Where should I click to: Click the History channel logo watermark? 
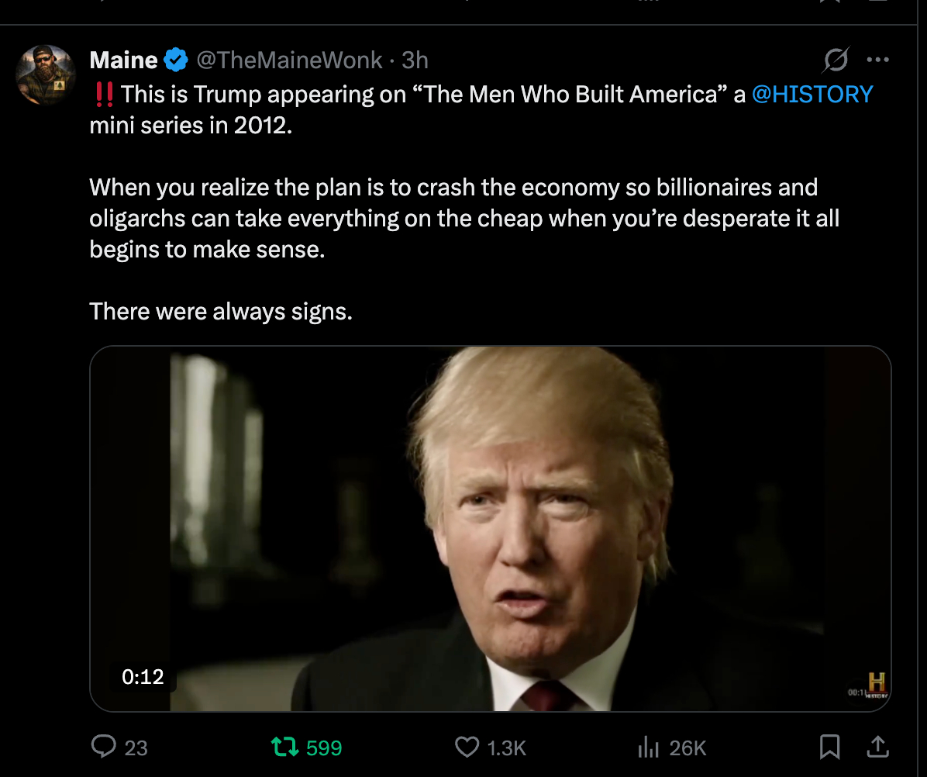tap(876, 685)
